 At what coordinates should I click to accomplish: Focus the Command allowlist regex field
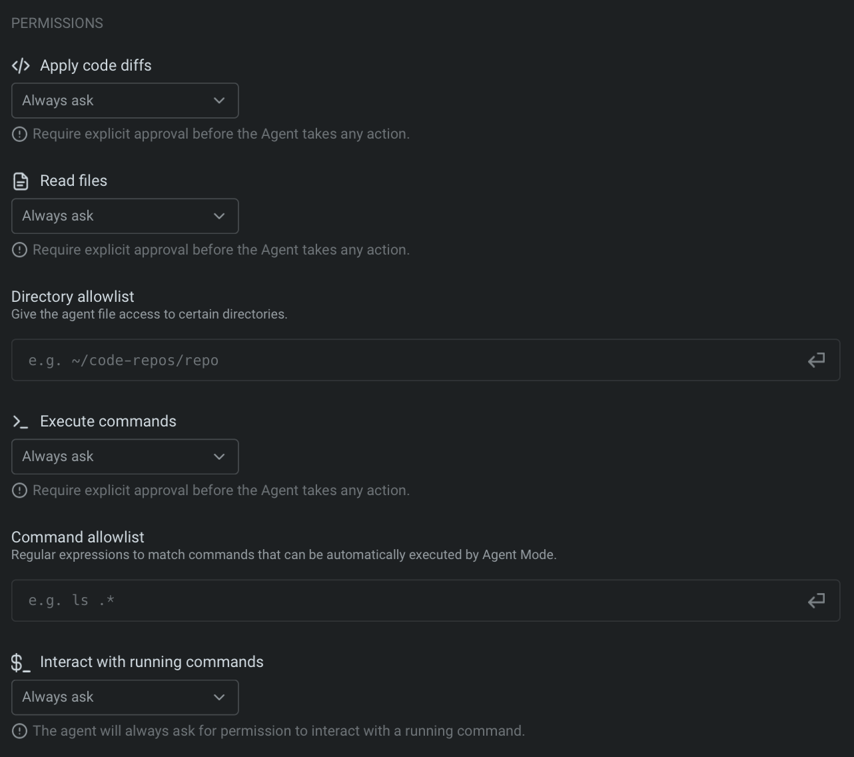click(x=400, y=601)
